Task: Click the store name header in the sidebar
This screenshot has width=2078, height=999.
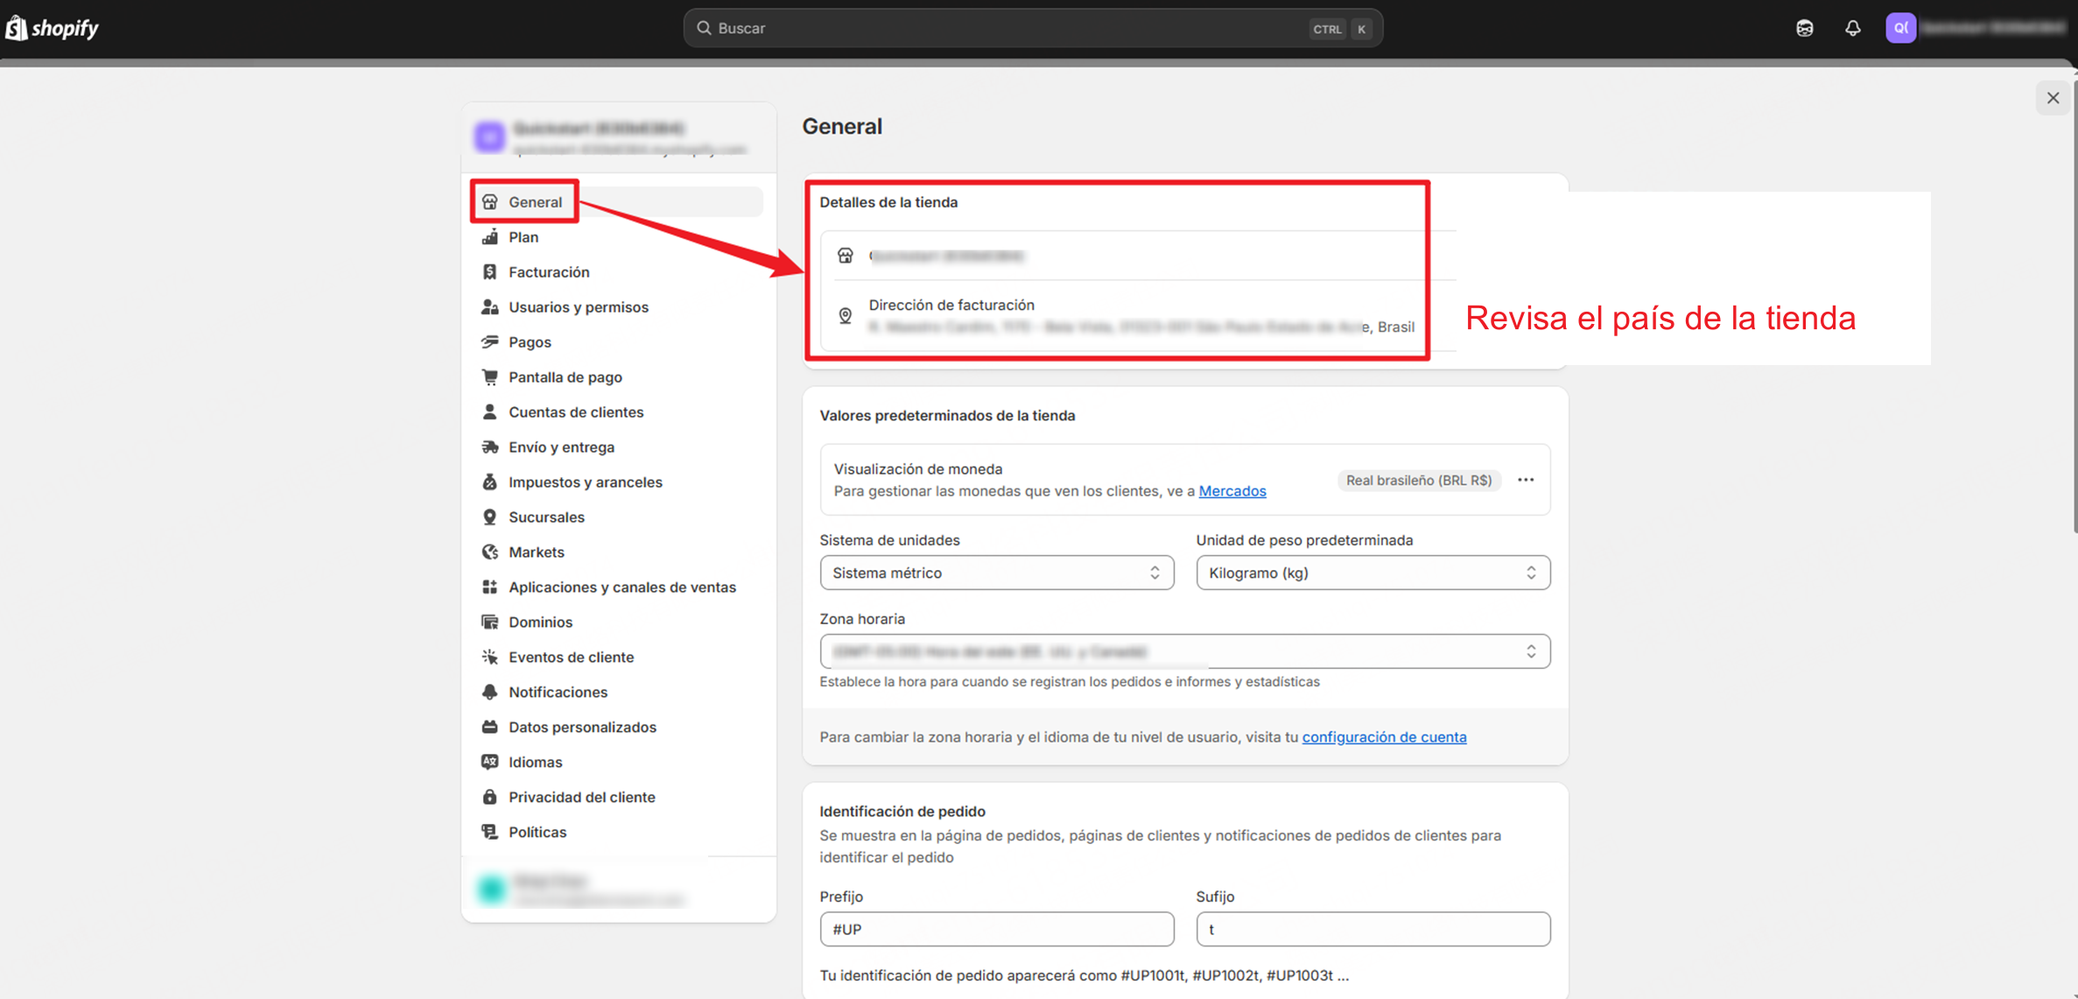Action: point(618,137)
